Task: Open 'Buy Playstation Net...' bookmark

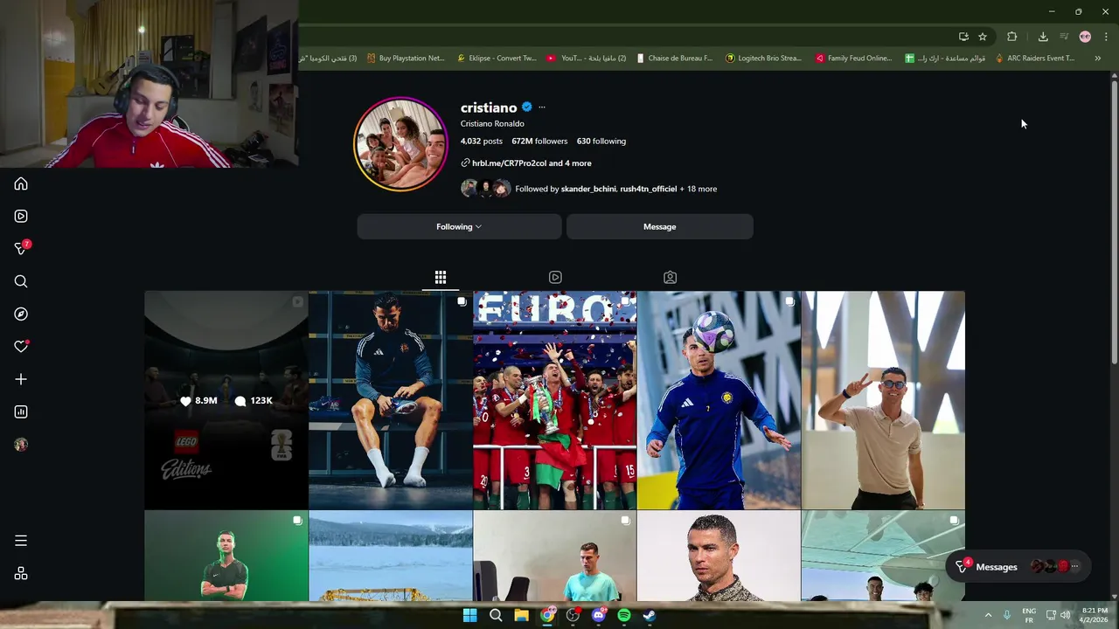Action: [x=406, y=59]
